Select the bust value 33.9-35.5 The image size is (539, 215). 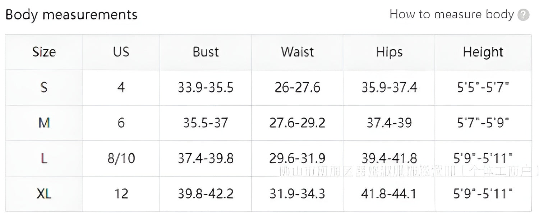coord(206,87)
